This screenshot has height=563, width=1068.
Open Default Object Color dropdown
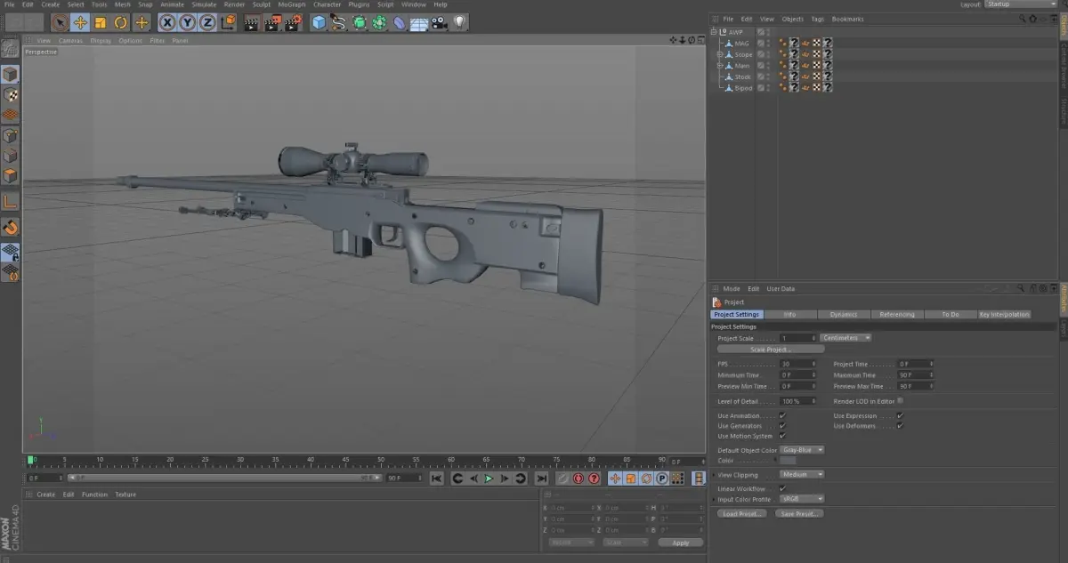(x=802, y=450)
